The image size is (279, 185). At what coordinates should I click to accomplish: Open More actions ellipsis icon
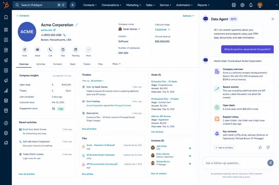coord(88,50)
